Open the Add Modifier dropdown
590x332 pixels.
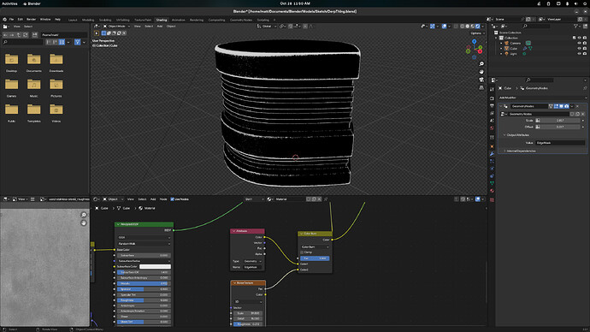point(542,98)
